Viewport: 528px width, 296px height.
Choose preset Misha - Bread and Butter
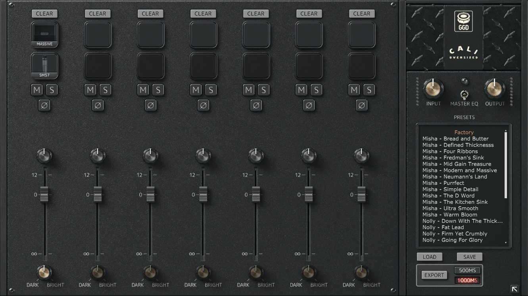455,139
